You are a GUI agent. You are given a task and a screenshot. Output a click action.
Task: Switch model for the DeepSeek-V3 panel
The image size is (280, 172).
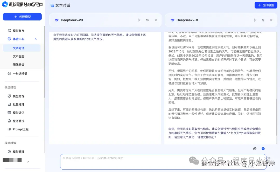click(147, 20)
